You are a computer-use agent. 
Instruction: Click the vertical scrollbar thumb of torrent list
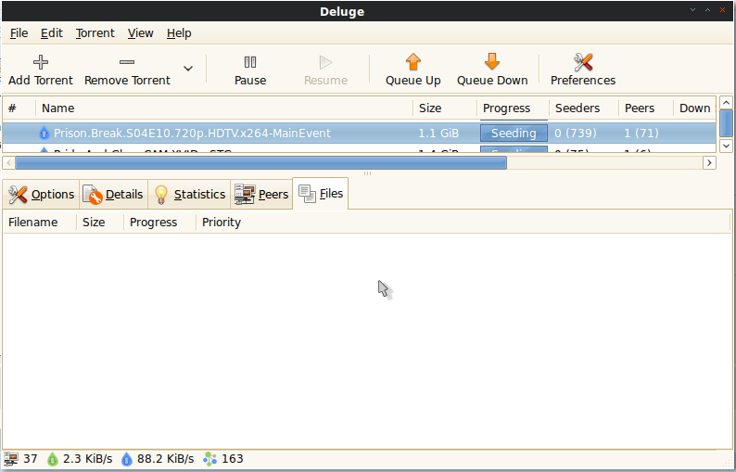726,124
